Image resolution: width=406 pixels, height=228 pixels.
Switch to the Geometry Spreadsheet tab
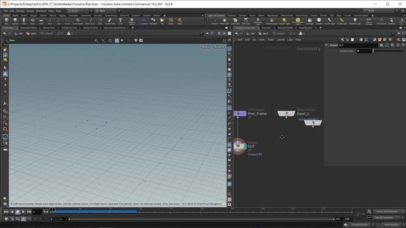115,28
